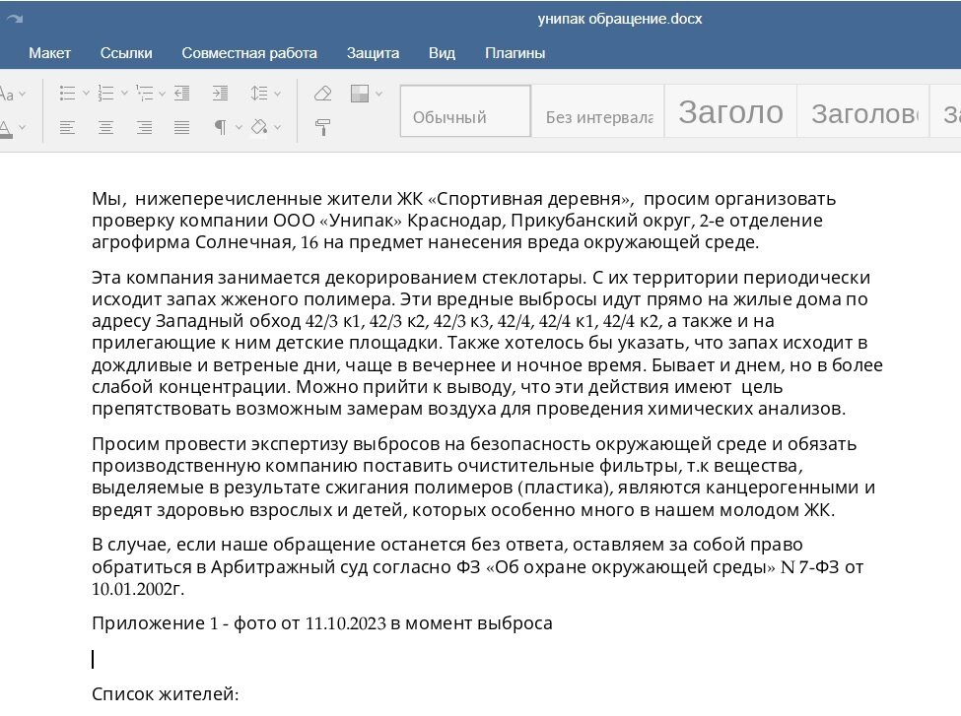Click the text 'Эта компания занимается декорированием стеклотары'

tap(336, 278)
